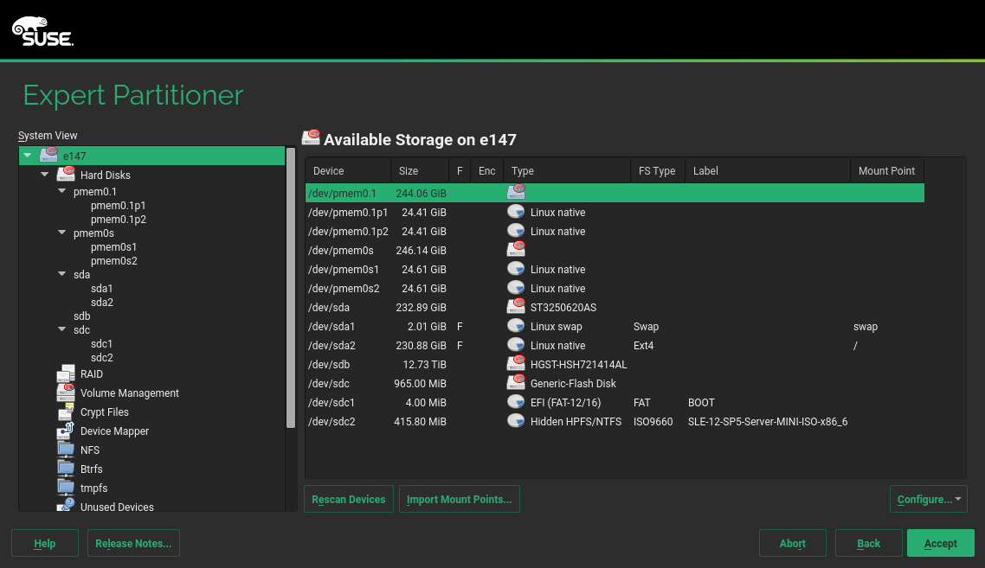985x568 pixels.
Task: Collapse the sdc disk node
Action: (62, 330)
